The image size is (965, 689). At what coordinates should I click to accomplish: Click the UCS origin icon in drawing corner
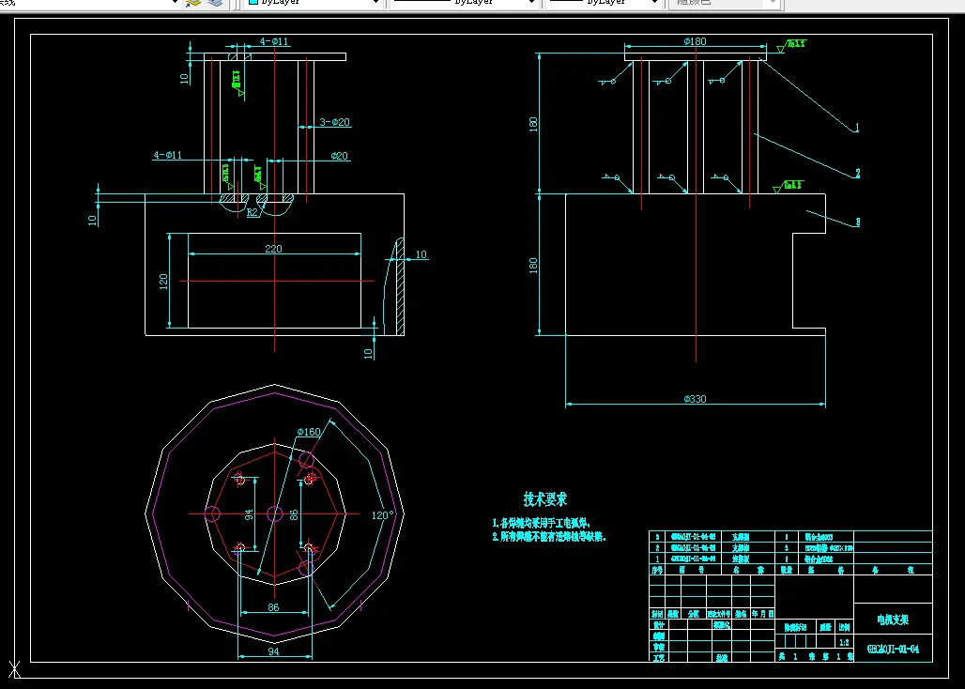point(14,668)
